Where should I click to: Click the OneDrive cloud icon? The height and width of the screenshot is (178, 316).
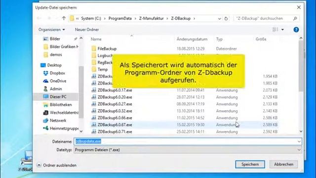tap(46, 81)
